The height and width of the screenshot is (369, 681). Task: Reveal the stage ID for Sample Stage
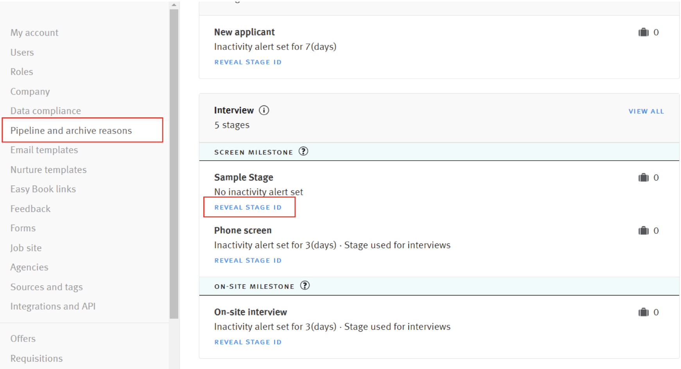click(248, 207)
